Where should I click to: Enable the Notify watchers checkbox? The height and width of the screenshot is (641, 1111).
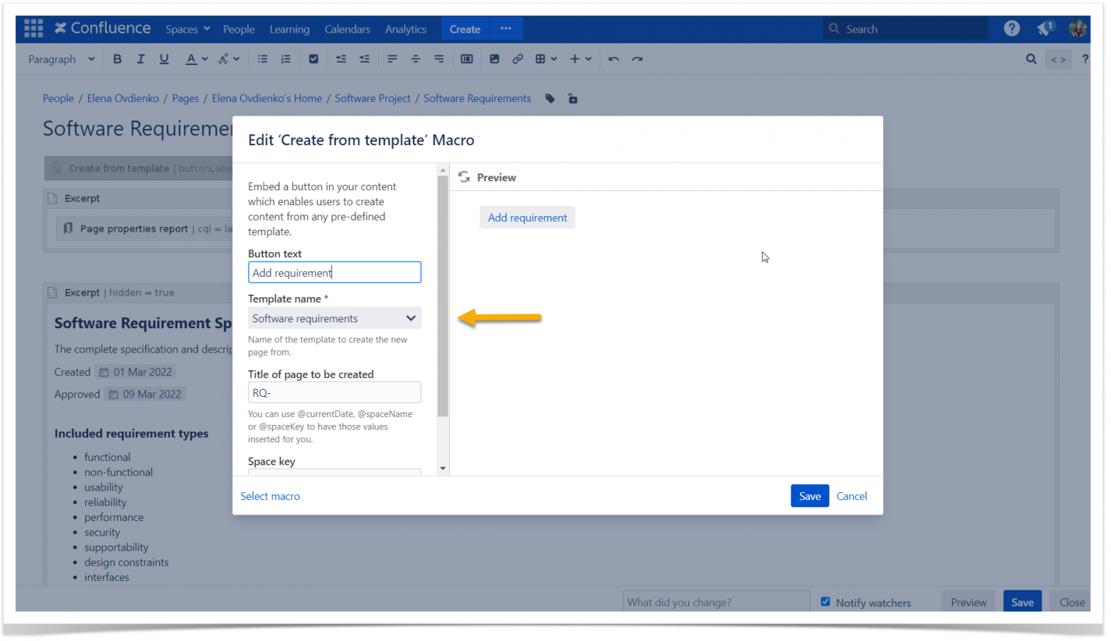(825, 601)
